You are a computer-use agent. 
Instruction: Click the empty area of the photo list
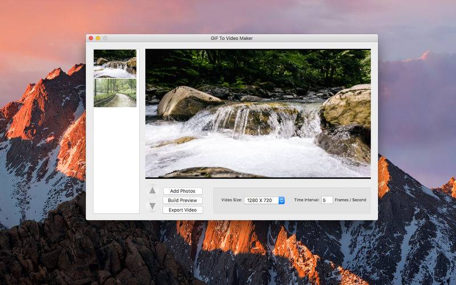click(116, 160)
